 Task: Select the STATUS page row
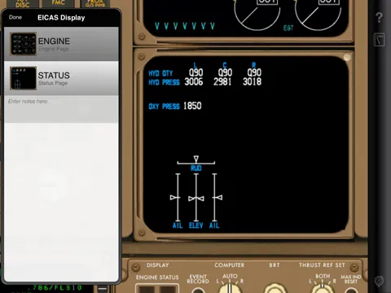coord(61,78)
